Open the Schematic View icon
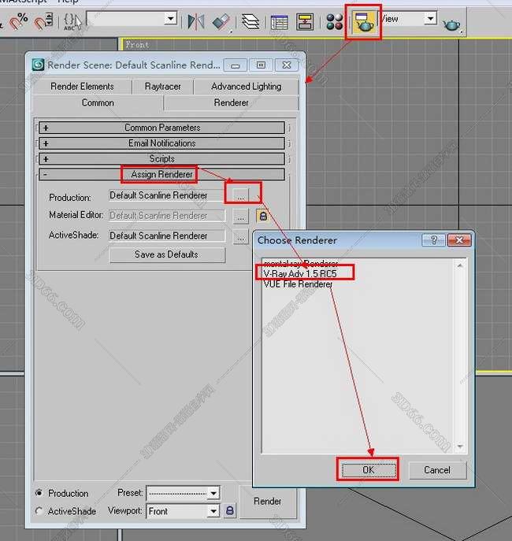 (x=306, y=22)
